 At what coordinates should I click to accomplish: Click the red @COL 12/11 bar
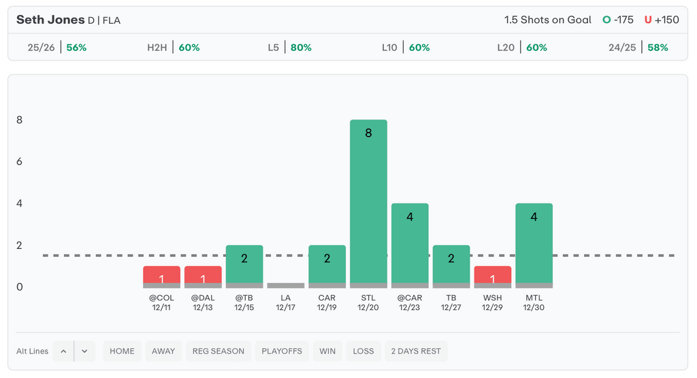161,276
